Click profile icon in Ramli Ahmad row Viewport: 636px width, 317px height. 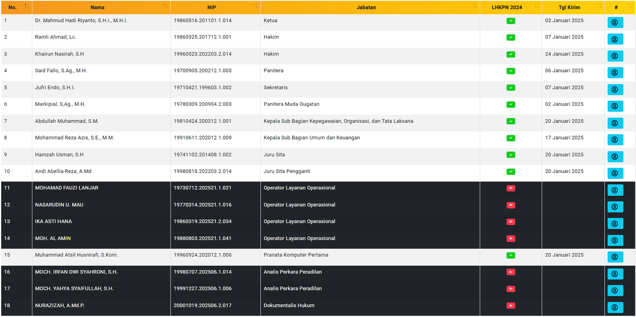pyautogui.click(x=615, y=39)
